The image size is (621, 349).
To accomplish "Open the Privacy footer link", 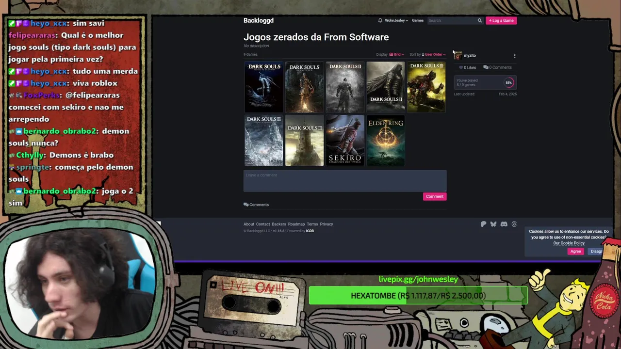I will click(327, 224).
